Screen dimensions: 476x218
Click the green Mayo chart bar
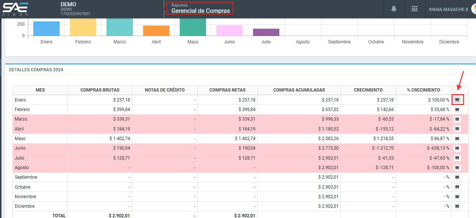pos(193,28)
